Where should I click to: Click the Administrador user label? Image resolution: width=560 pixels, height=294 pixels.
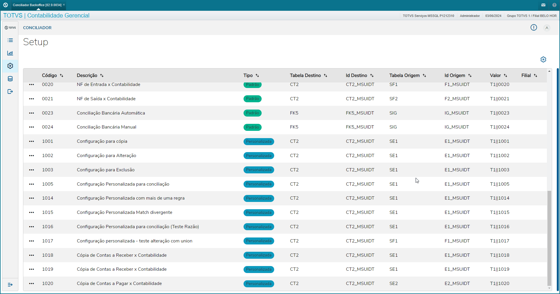(470, 16)
